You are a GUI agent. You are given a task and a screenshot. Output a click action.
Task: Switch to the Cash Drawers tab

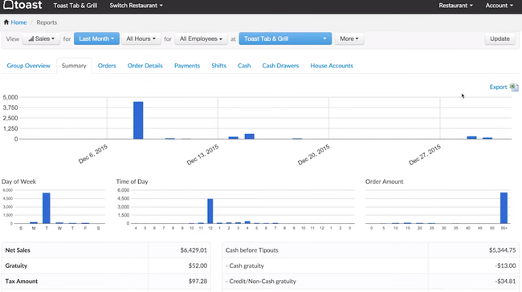point(280,66)
